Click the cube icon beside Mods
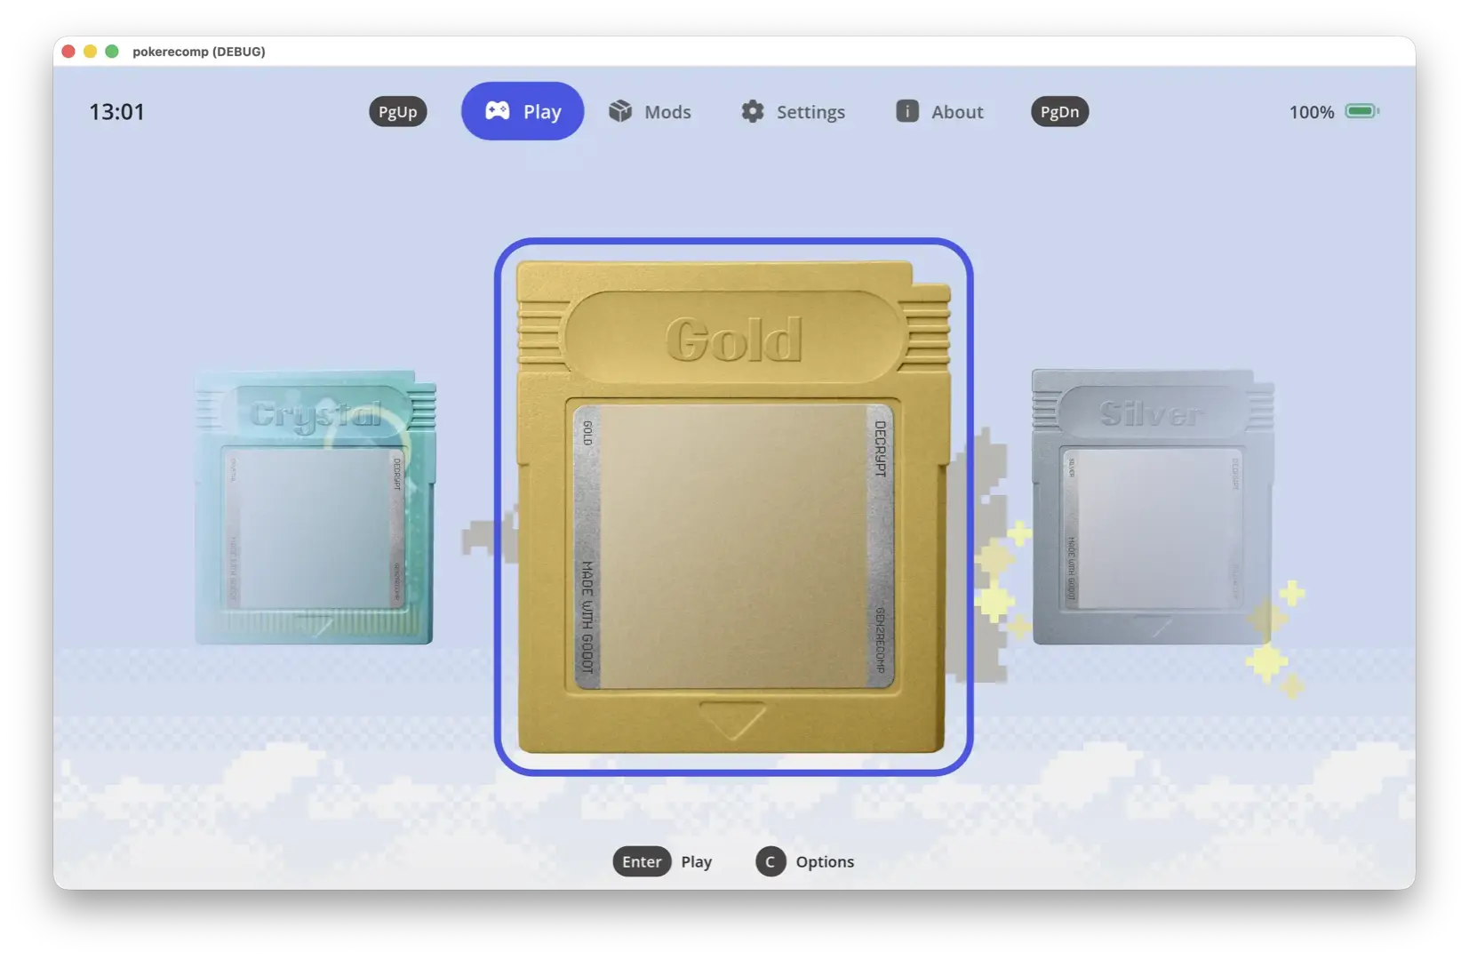The height and width of the screenshot is (960, 1469). pos(620,111)
